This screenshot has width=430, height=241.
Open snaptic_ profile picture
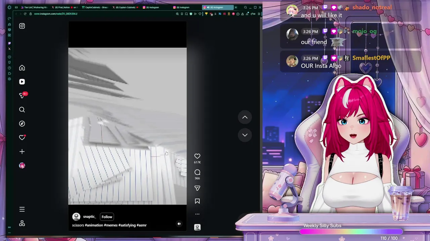(76, 217)
